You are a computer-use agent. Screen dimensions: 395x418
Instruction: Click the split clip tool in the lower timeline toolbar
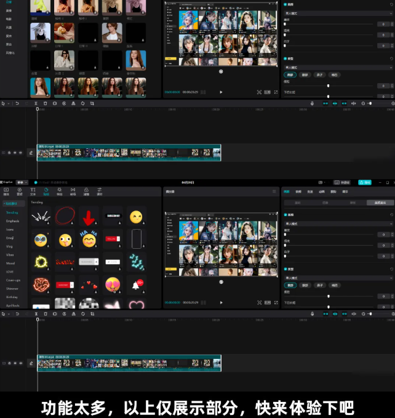[x=36, y=313]
